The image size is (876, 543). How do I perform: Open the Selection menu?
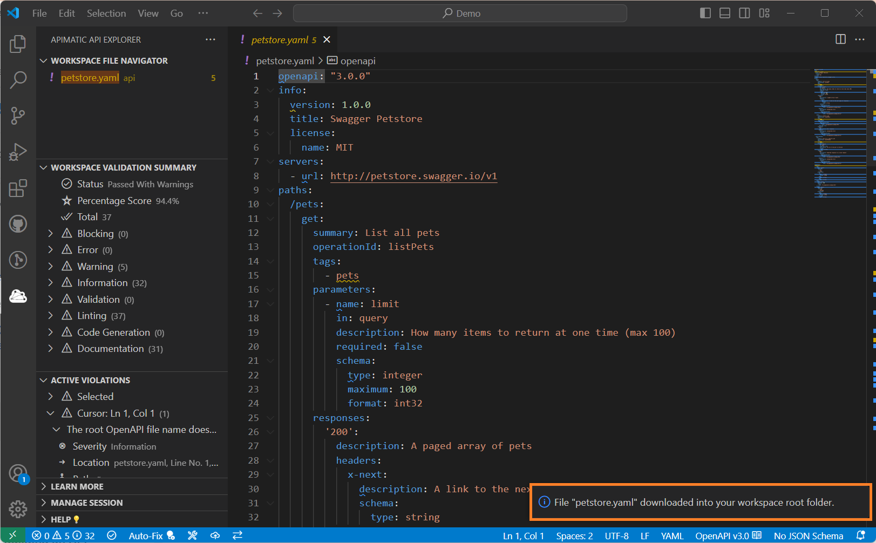point(106,13)
